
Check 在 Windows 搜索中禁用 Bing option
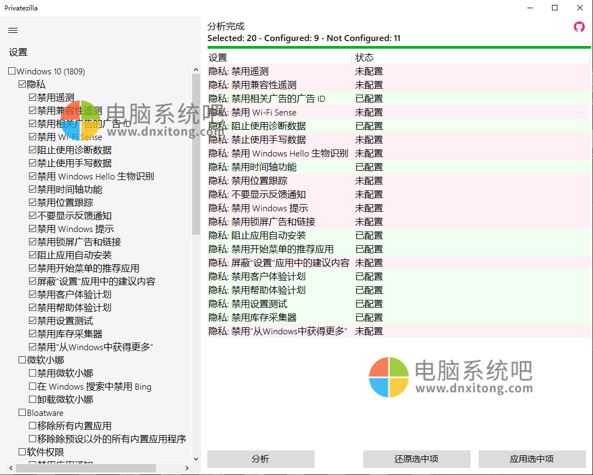point(33,386)
